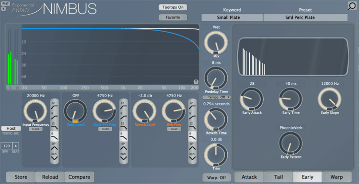Toggle the Tooltips On button
This screenshot has width=359, height=184.
point(173,7)
